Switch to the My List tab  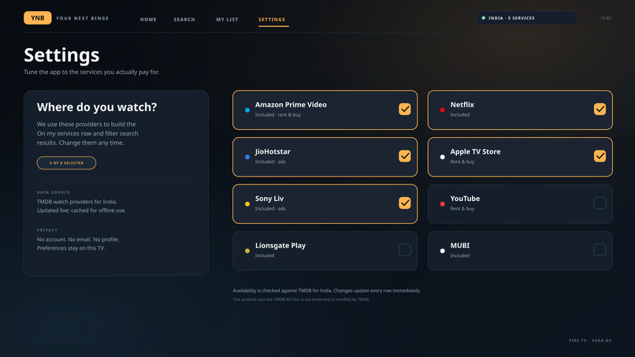point(227,20)
